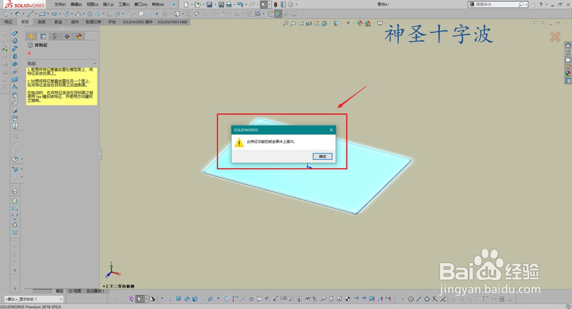Click the Zoom to Fit icon
The height and width of the screenshot is (309, 572).
(x=285, y=24)
